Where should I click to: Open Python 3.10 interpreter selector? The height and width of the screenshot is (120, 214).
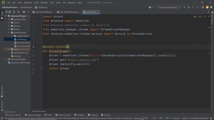(195, 118)
